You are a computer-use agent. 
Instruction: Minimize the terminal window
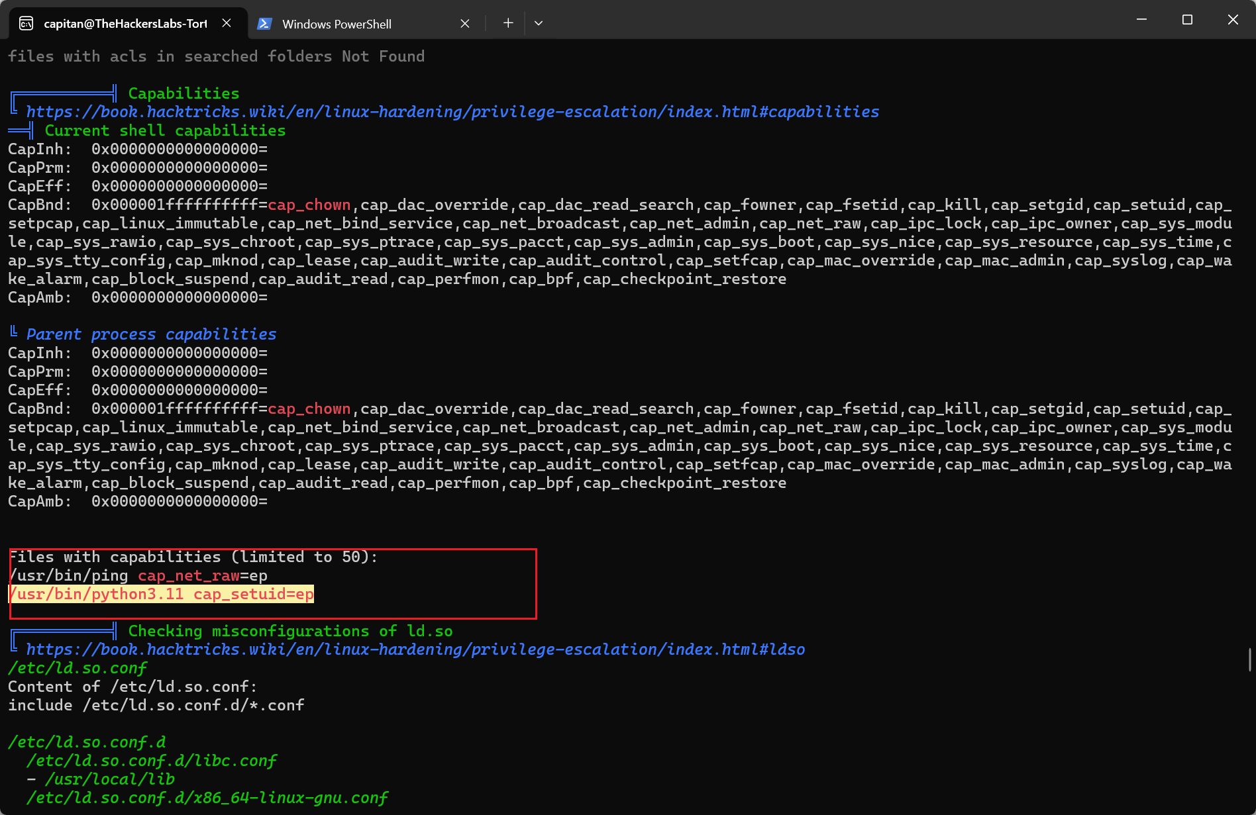(1141, 20)
